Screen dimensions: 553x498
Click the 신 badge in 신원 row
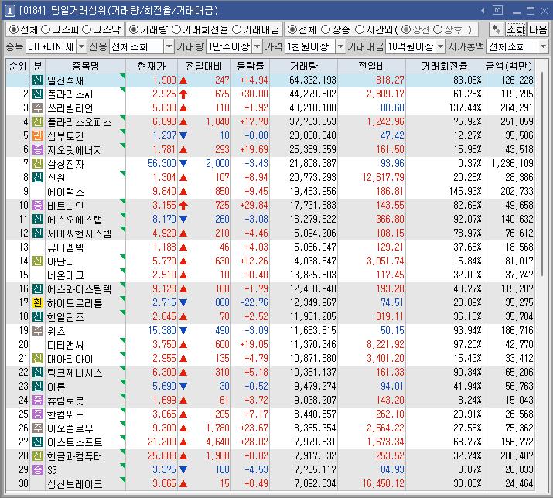pos(38,177)
